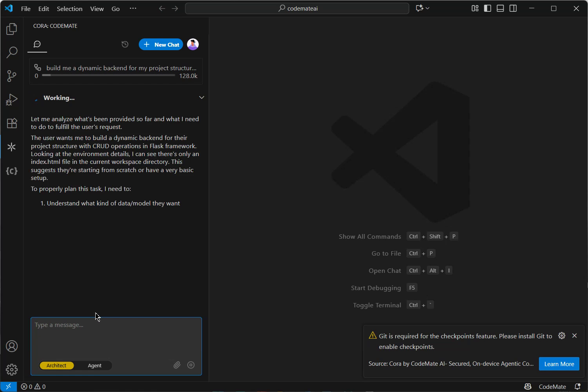Open the File menu

coord(26,9)
